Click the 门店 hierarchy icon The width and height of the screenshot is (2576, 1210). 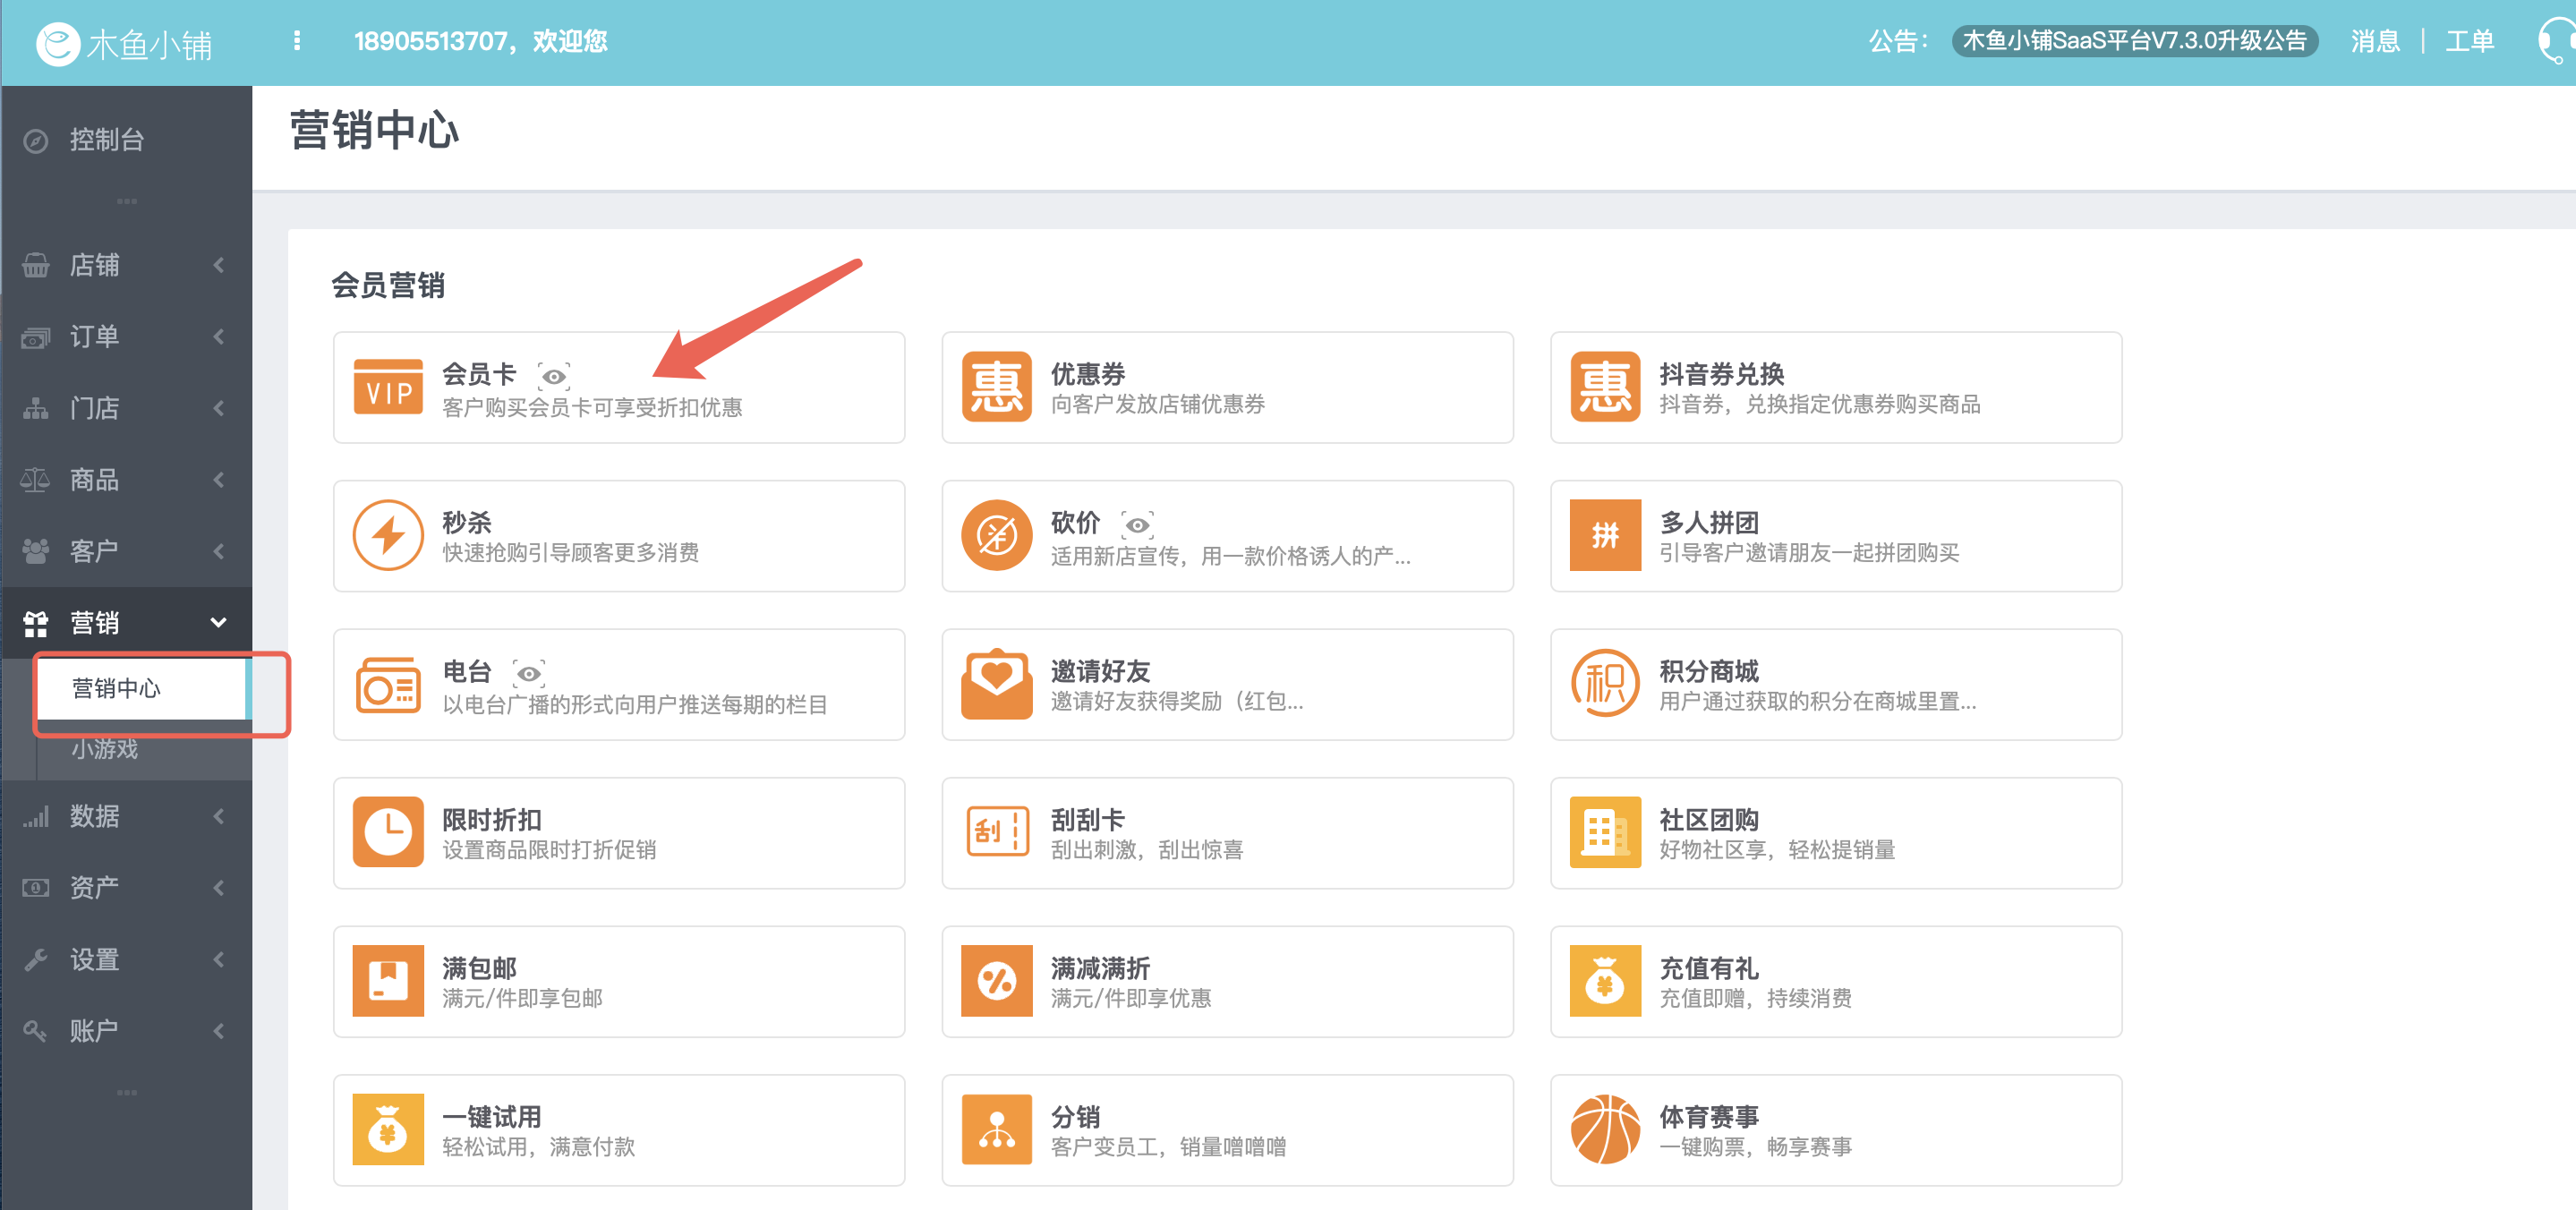coord(35,408)
